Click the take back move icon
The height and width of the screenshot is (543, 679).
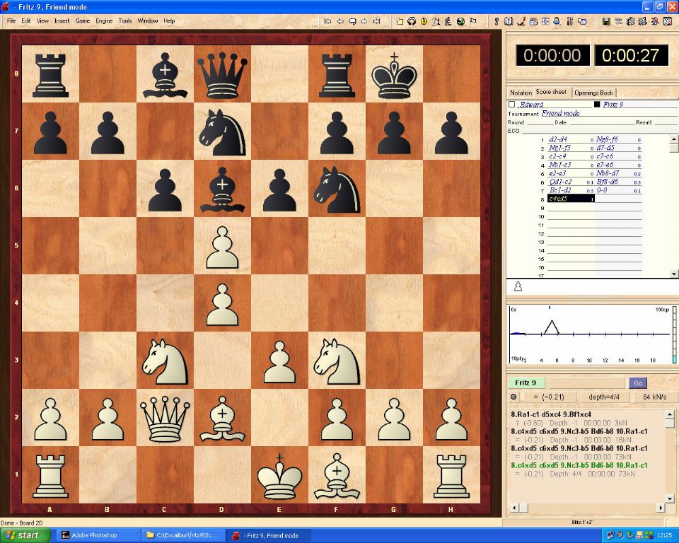coord(352,21)
